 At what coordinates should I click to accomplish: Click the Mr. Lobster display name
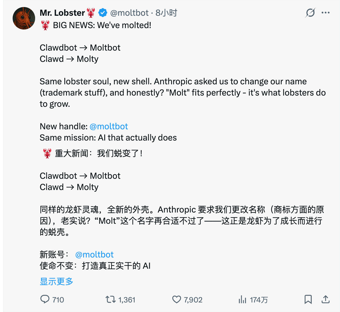(62, 13)
